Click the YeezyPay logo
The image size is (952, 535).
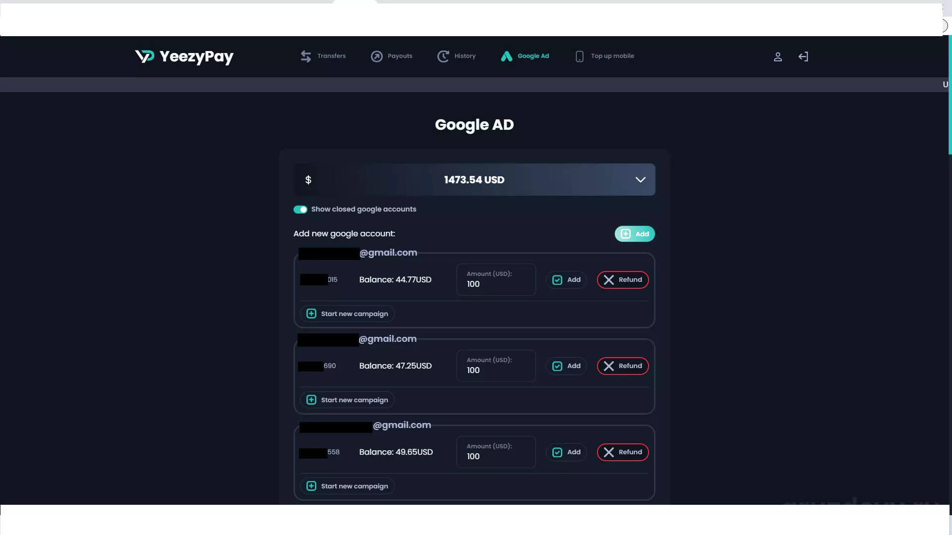click(x=184, y=56)
